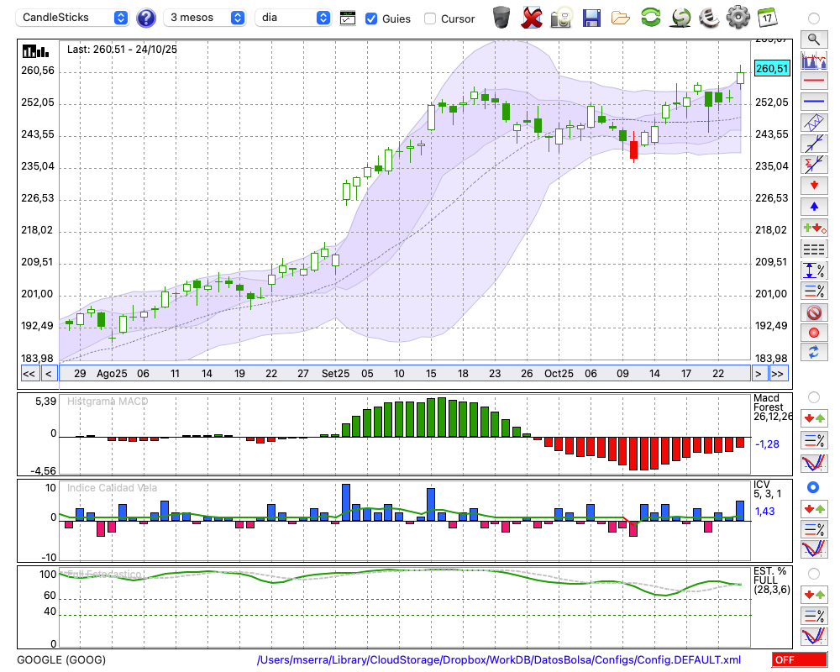Open settings with the gear icon

pyautogui.click(x=738, y=17)
